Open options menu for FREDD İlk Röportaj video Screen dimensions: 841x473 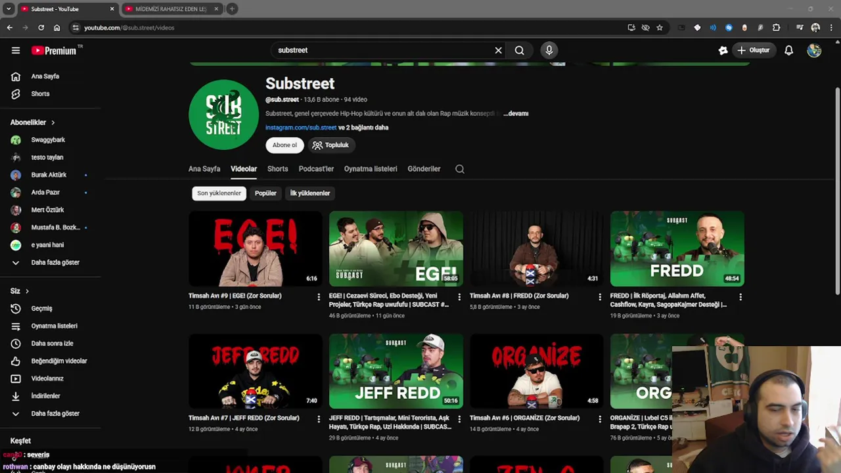tap(740, 297)
